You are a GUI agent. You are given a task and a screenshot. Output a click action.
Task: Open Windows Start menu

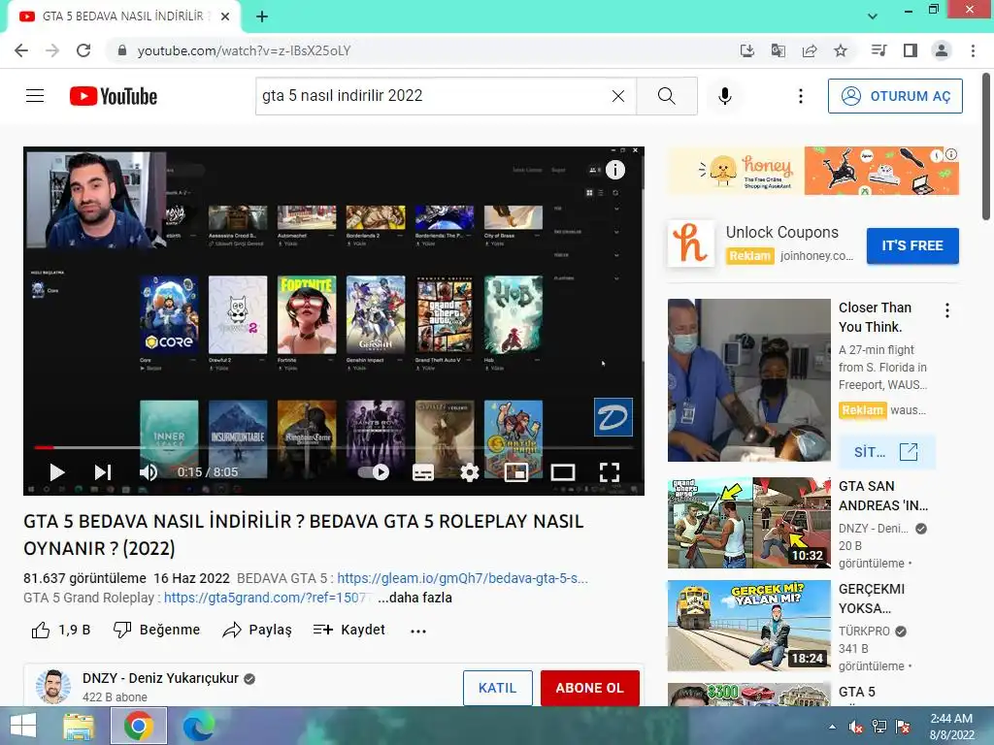click(x=23, y=726)
